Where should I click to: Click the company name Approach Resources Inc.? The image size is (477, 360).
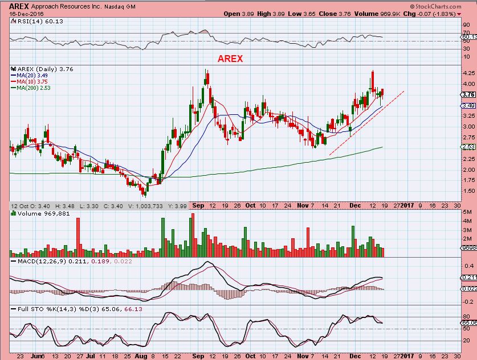66,6
